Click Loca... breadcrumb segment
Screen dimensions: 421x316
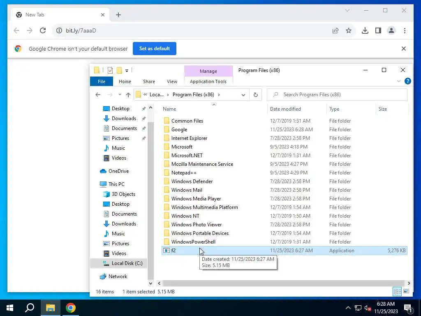click(156, 95)
